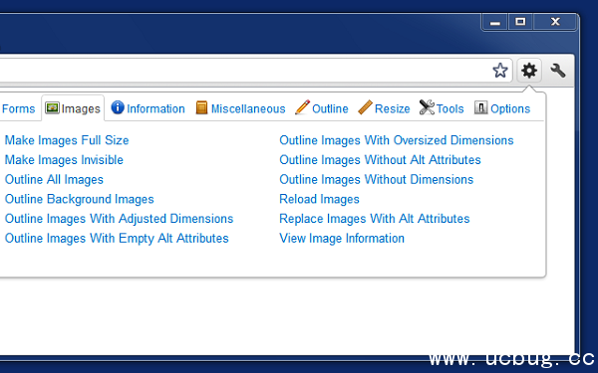The width and height of the screenshot is (598, 373).
Task: Open the Miscellaneous tab label
Action: tap(248, 108)
